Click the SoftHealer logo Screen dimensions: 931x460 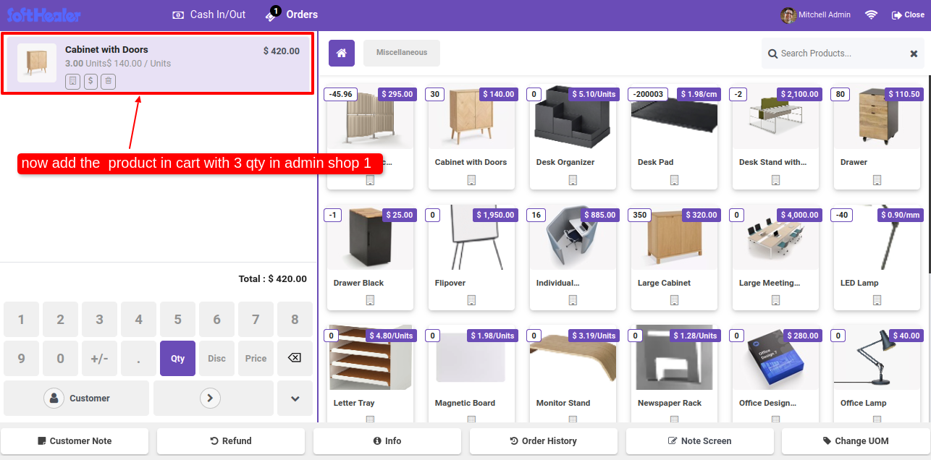pos(43,14)
